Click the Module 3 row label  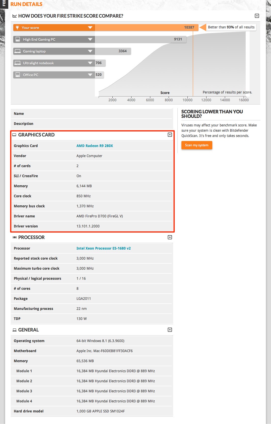point(24,391)
